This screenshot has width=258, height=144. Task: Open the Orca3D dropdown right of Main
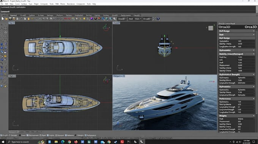click(x=147, y=19)
